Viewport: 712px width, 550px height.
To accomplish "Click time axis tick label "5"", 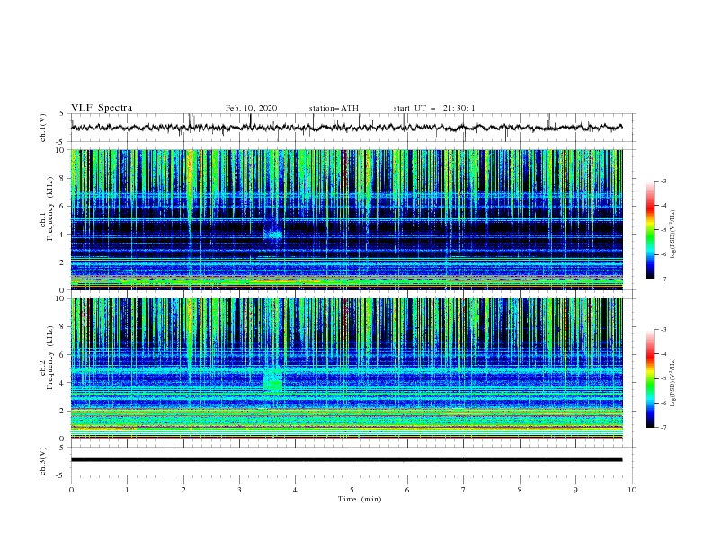I will 352,490.
